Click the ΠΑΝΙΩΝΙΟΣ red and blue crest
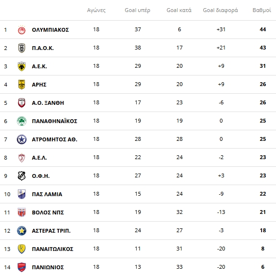The image size is (276, 275). tap(22, 267)
